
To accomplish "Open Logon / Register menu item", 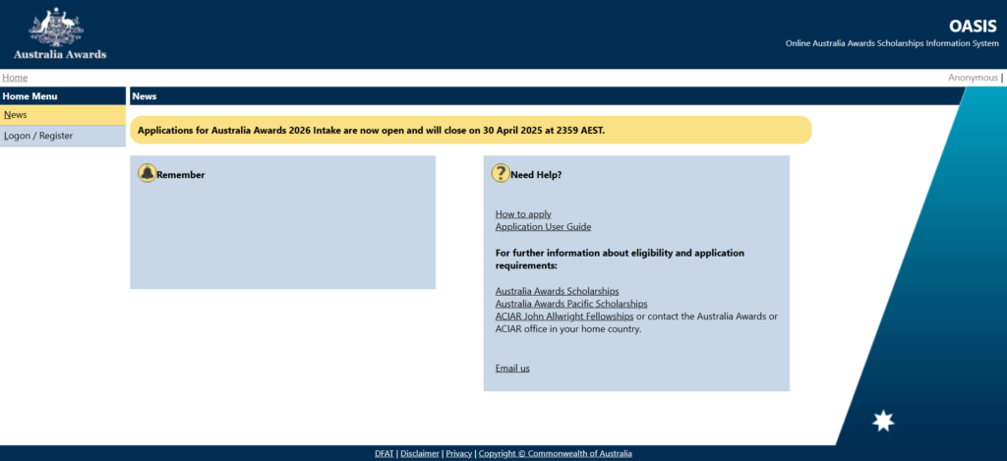I will pyautogui.click(x=63, y=136).
